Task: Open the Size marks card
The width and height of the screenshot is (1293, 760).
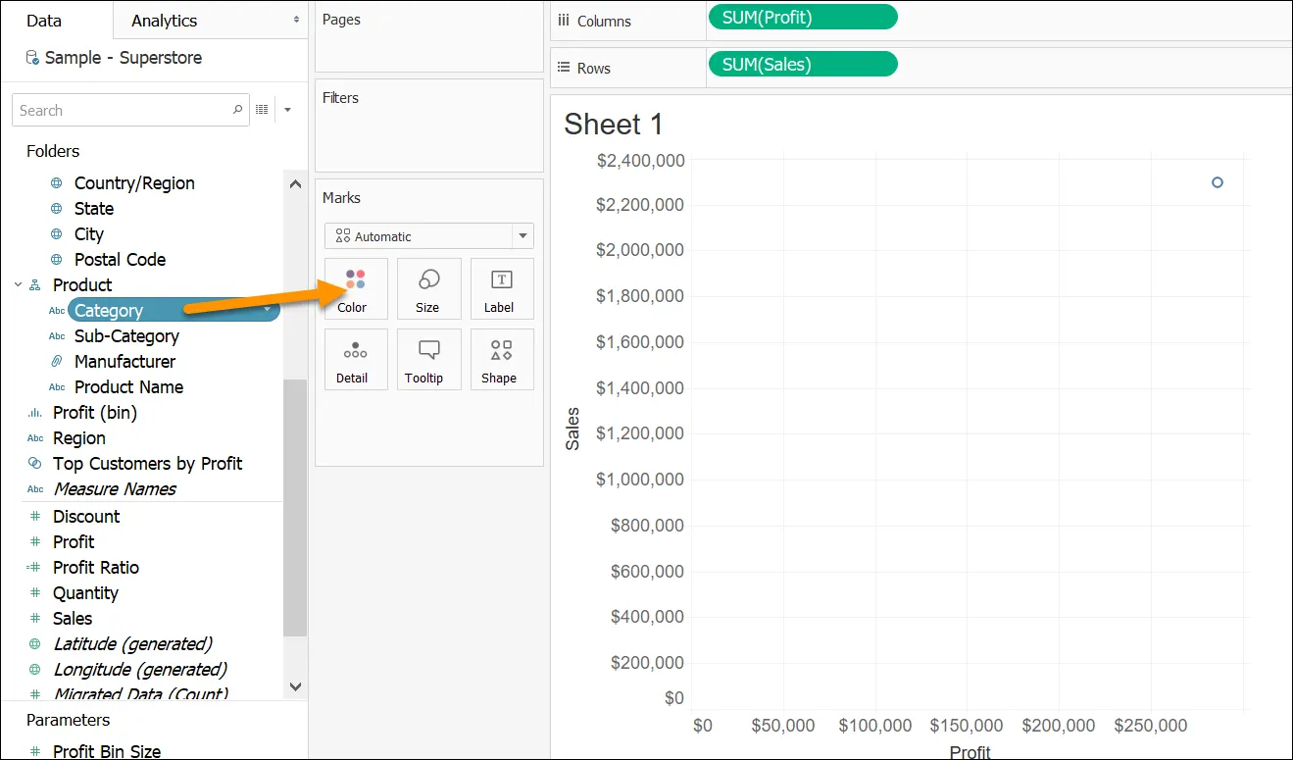Action: [428, 288]
